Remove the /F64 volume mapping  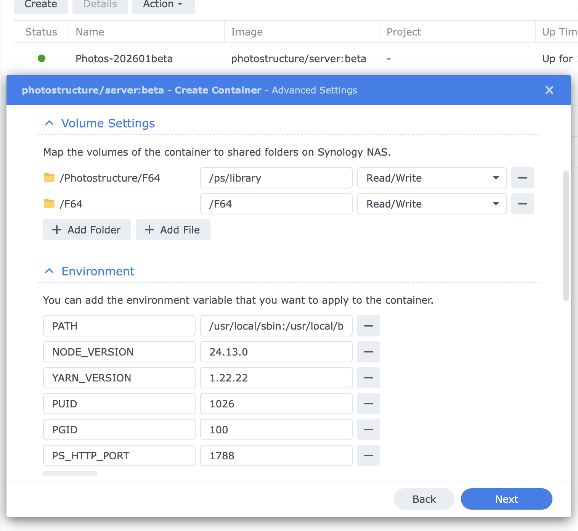(x=522, y=204)
